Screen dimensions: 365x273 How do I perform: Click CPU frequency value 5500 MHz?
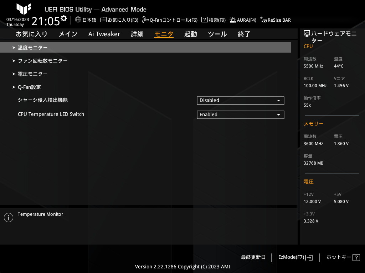(313, 66)
